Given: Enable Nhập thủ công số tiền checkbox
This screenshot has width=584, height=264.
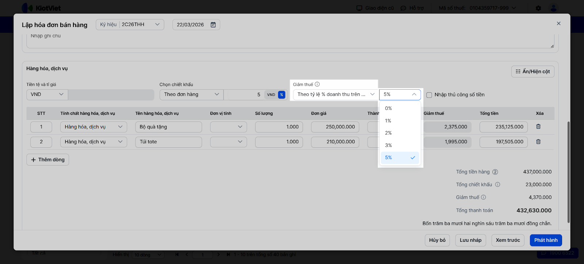Looking at the screenshot, I should [429, 95].
